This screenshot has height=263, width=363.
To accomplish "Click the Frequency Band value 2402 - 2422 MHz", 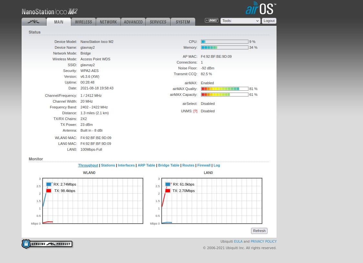I will click(94, 107).
